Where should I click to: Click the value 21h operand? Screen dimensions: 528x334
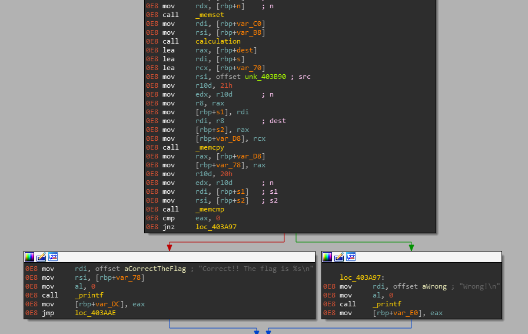point(226,85)
